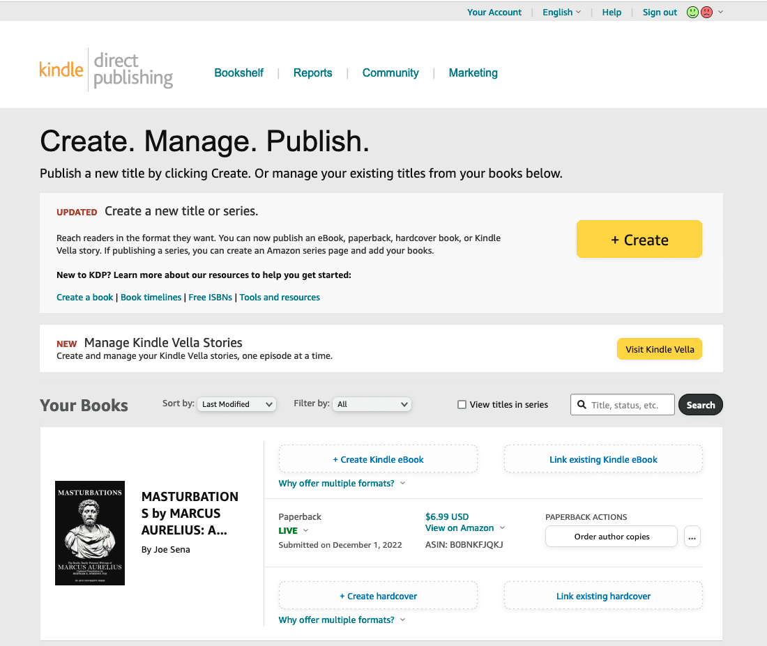The width and height of the screenshot is (767, 646).
Task: Click the book title beside the cover
Action: coord(190,513)
